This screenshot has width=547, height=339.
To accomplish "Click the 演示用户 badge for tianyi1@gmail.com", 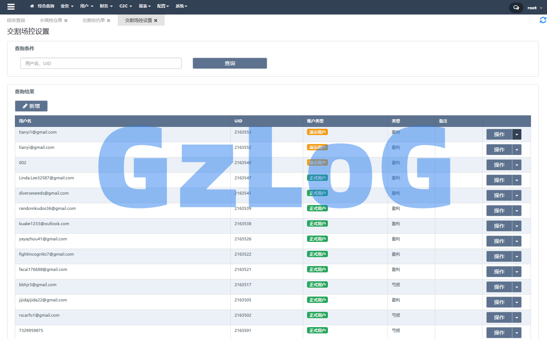I will coord(317,132).
